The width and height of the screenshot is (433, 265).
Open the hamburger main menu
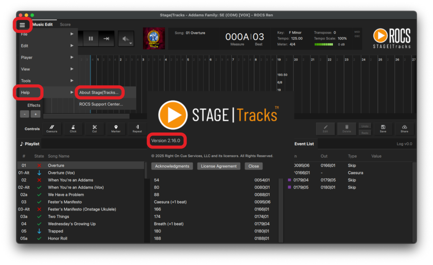click(22, 25)
